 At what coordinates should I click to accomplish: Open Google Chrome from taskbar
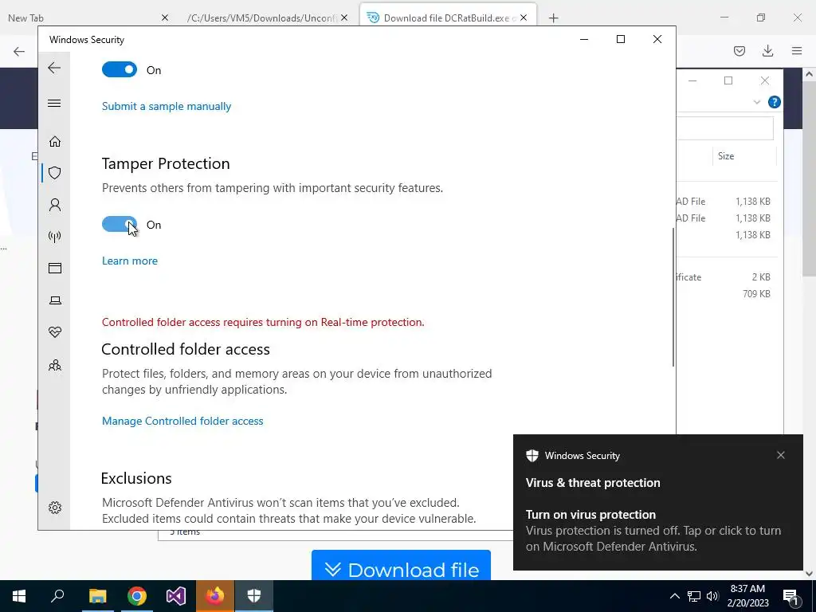[137, 596]
